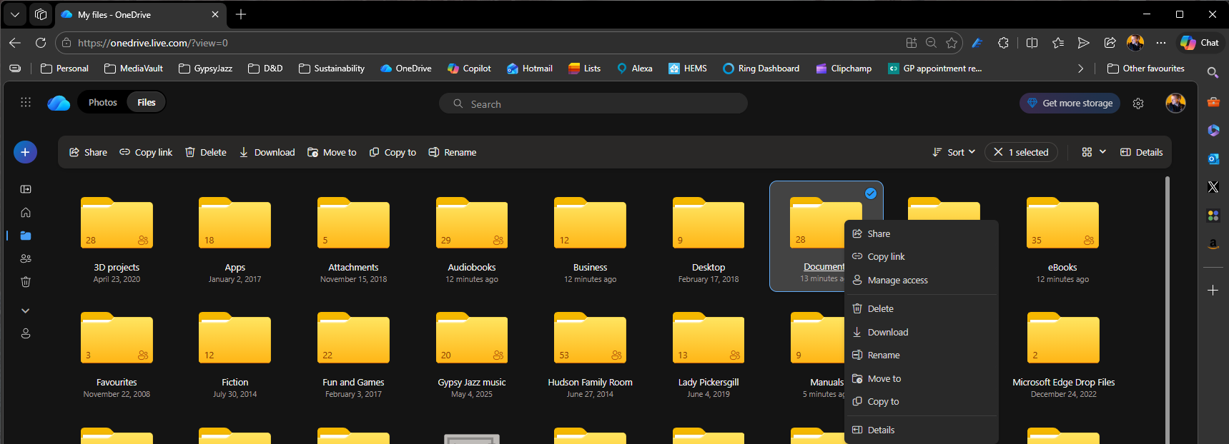Open the Audiobooks folder thumbnail
Viewport: 1229px width, 444px height.
pyautogui.click(x=472, y=223)
